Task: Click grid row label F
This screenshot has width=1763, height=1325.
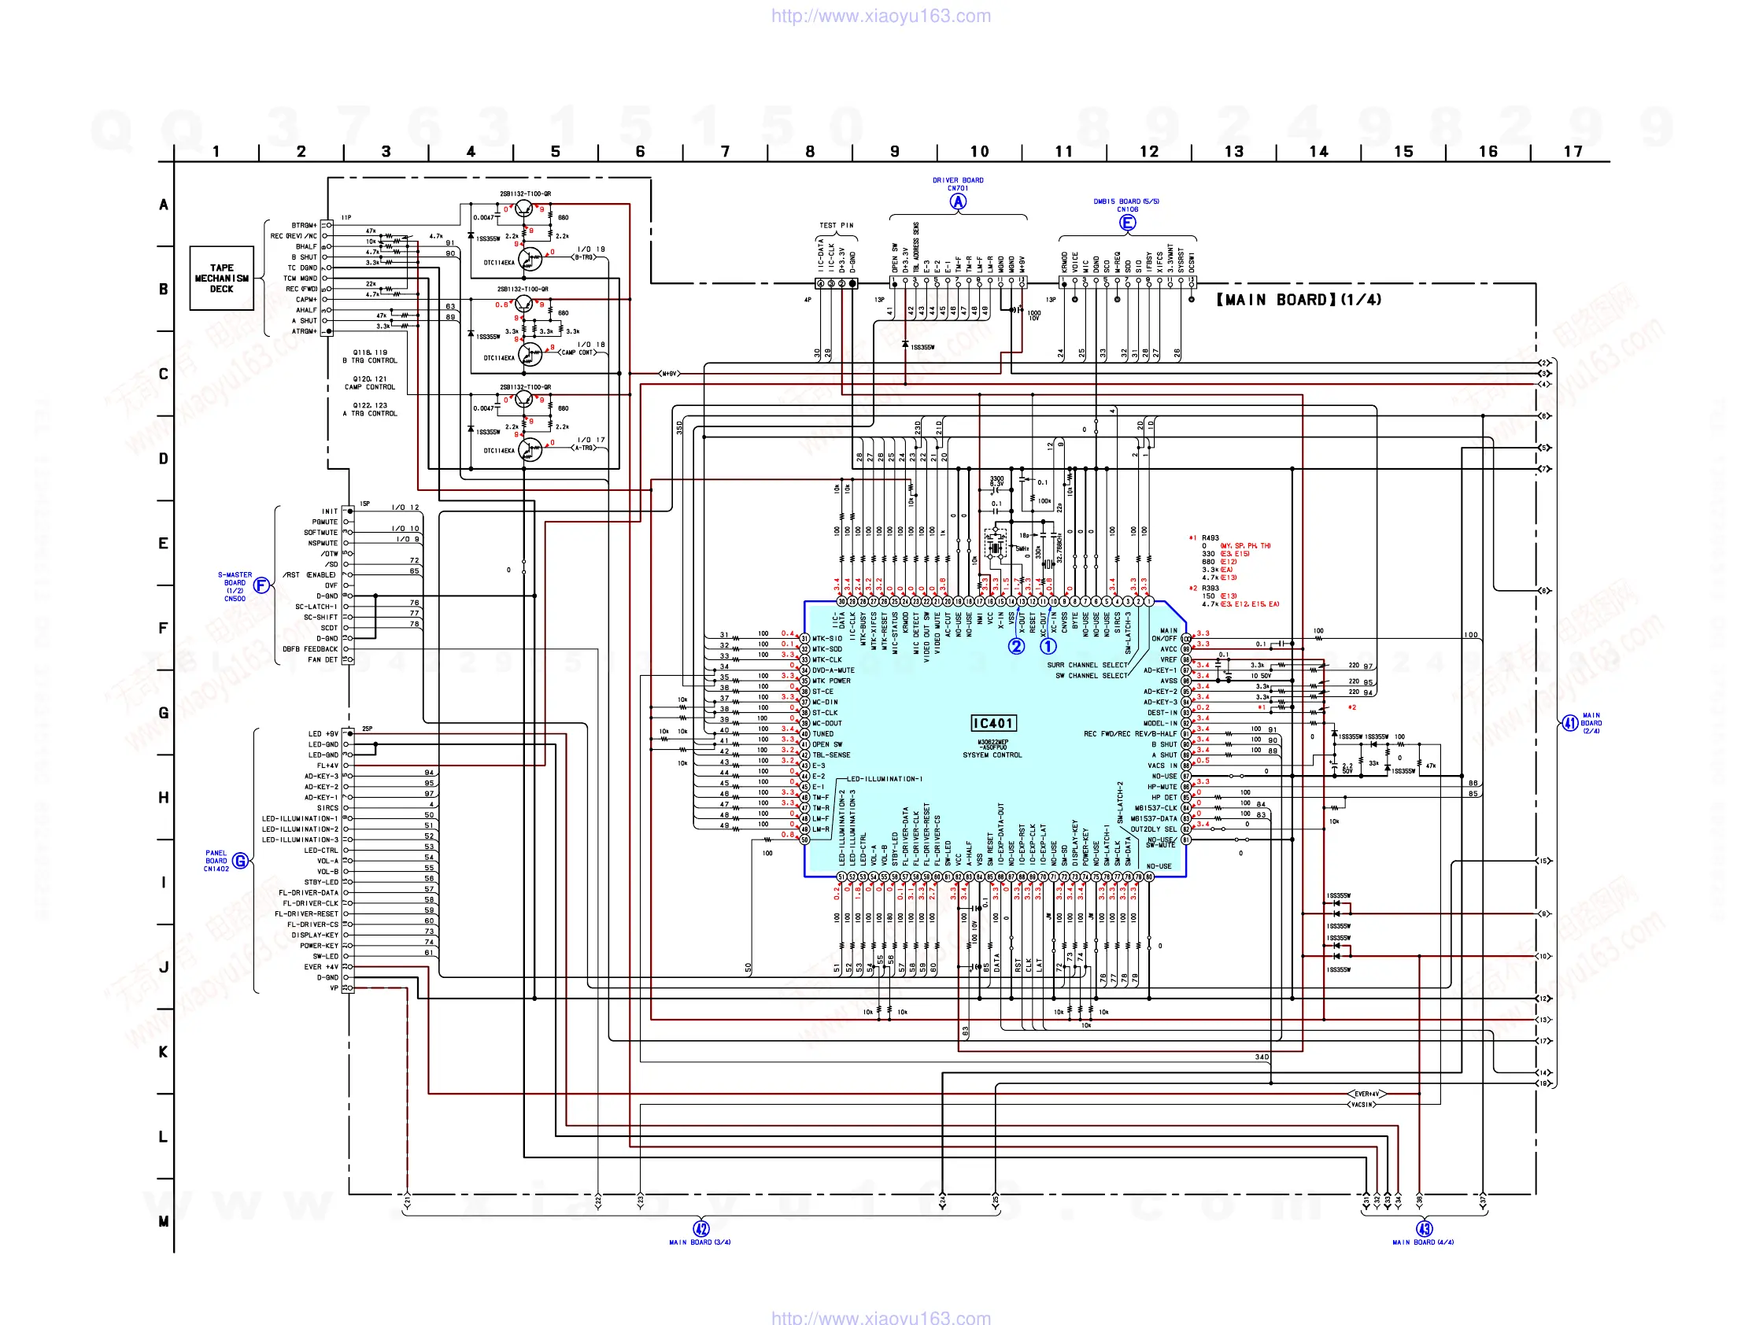Action: [164, 628]
